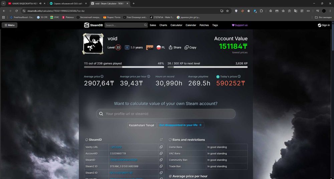Click the Level 22 badge
Screen dimensions: 334x179
point(114,47)
